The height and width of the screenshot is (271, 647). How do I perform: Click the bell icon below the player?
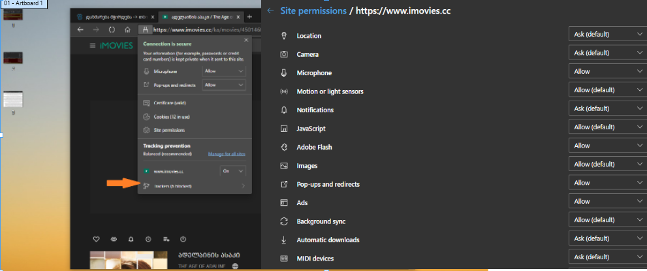click(x=131, y=238)
